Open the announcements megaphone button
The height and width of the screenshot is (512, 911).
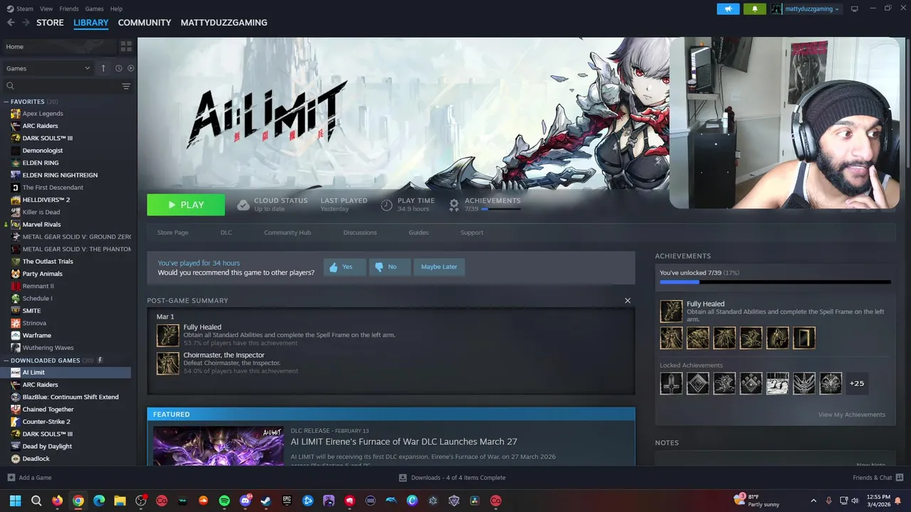click(x=728, y=9)
